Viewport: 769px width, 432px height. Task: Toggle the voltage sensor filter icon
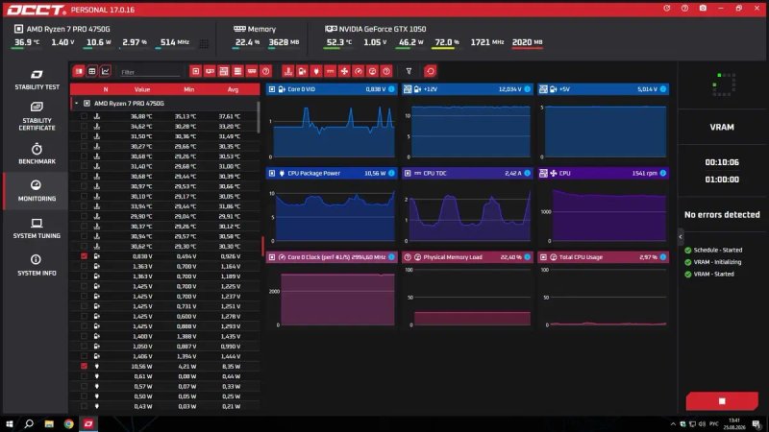pyautogui.click(x=302, y=71)
